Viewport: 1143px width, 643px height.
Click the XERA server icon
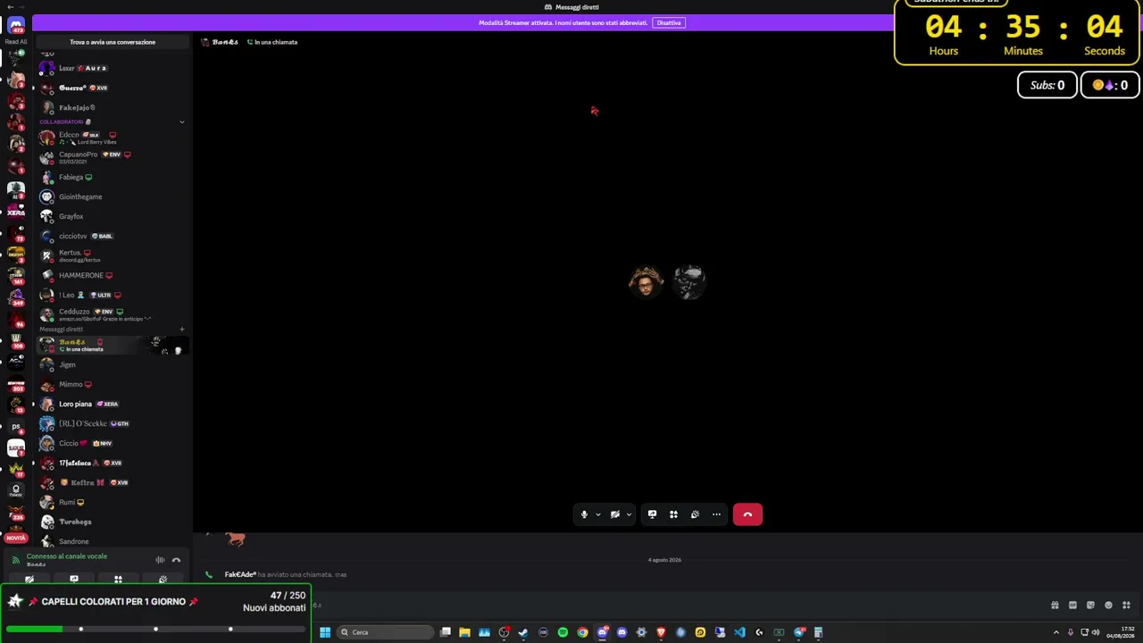click(16, 211)
